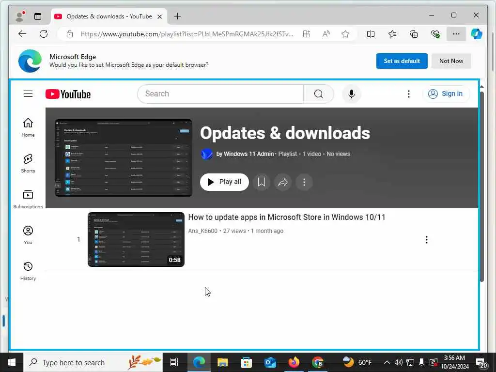Image resolution: width=496 pixels, height=372 pixels.
Task: Click the address bar URL
Action: (187, 34)
